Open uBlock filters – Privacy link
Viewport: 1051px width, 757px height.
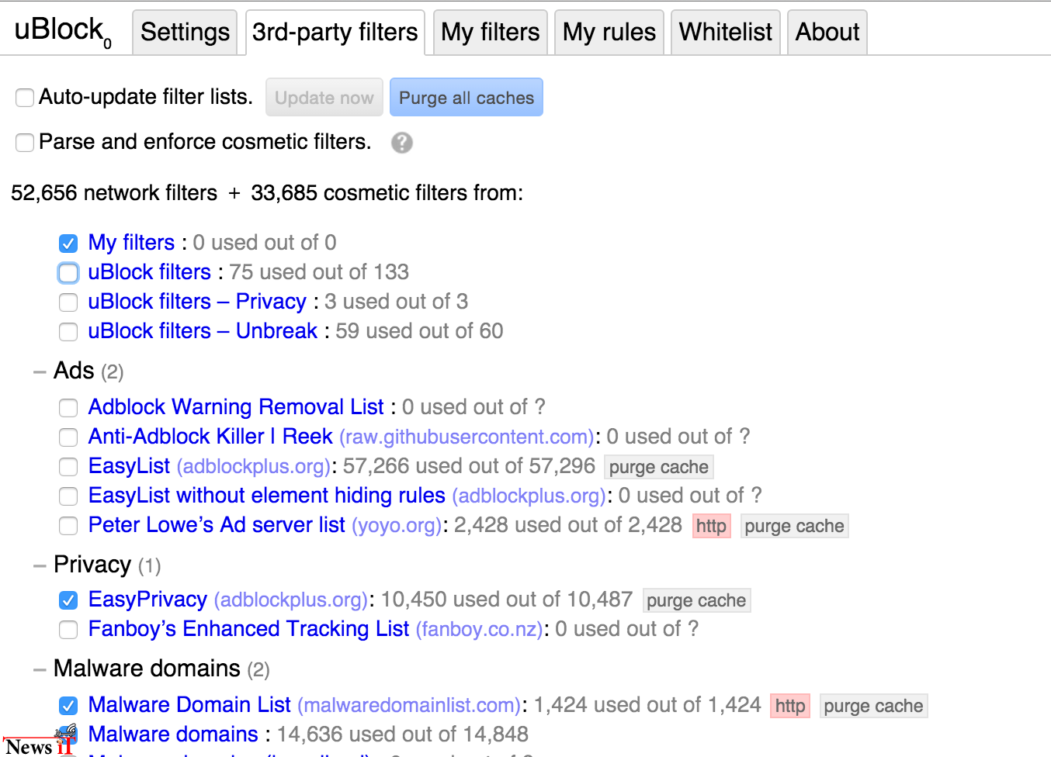[x=197, y=302]
